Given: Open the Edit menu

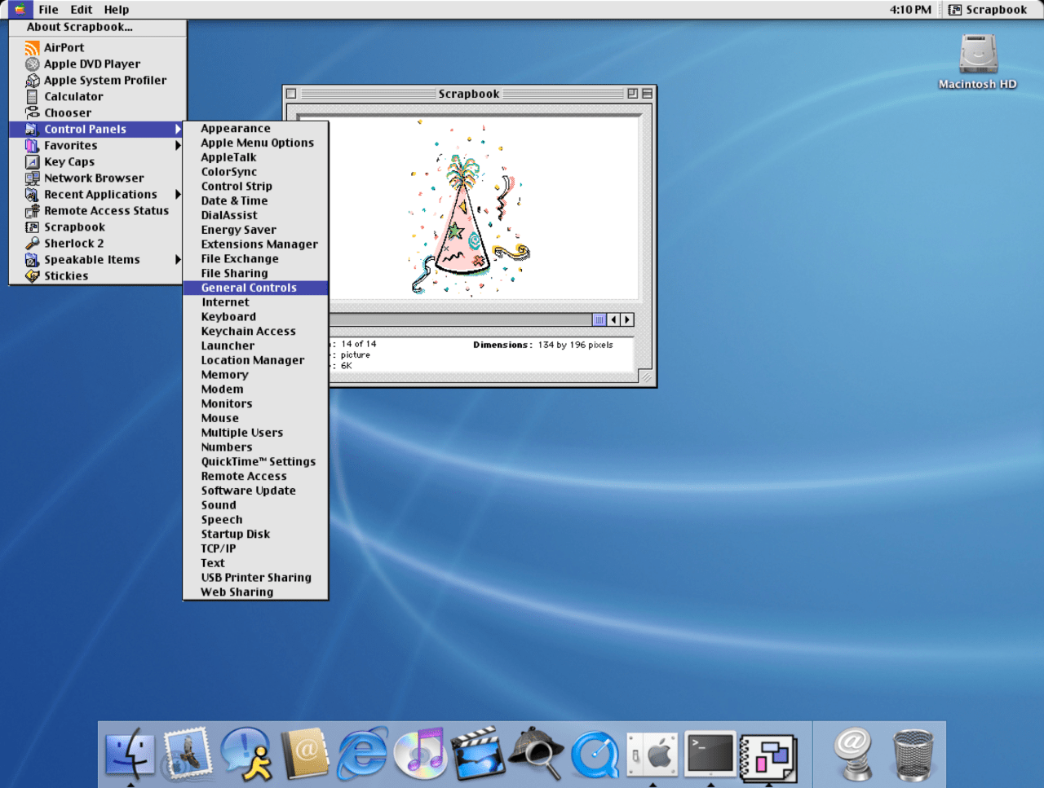Looking at the screenshot, I should [81, 10].
